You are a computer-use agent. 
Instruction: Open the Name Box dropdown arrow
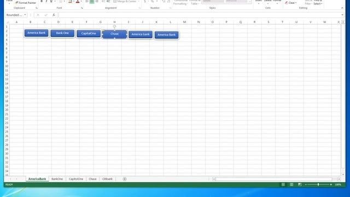click(x=25, y=15)
